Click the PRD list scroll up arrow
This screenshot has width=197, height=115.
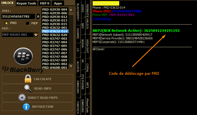(71, 10)
